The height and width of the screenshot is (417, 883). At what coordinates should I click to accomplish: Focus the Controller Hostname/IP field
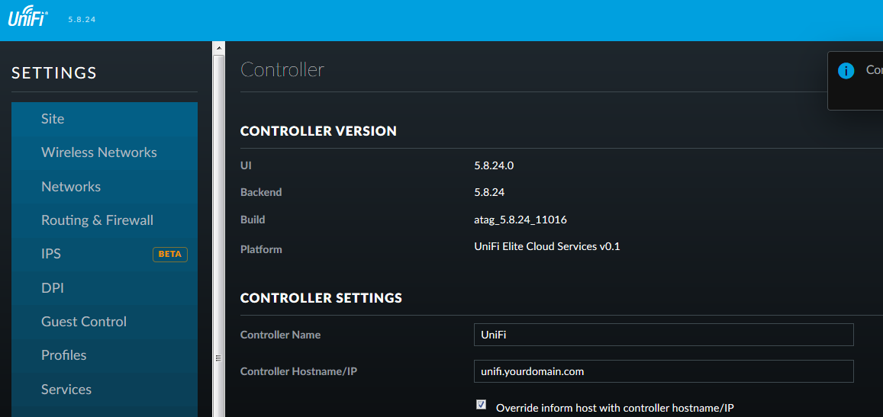(662, 371)
